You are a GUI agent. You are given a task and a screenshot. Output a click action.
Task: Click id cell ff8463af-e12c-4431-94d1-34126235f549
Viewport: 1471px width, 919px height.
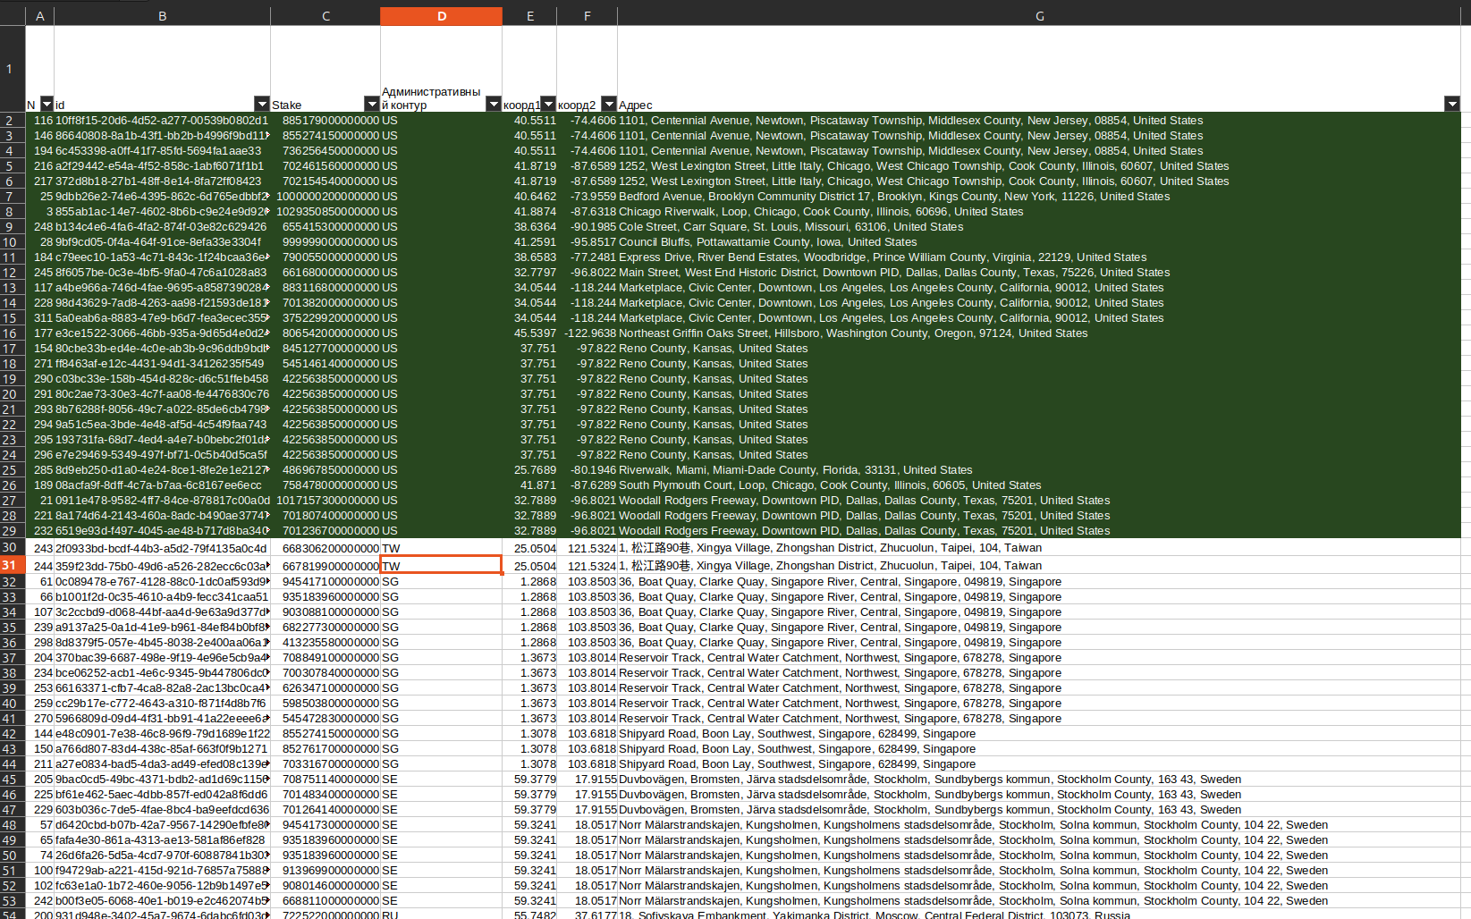coord(162,363)
